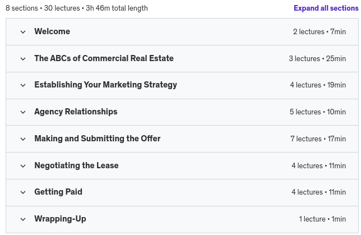Expand all sections of the course
Viewport: 361px width, 235px height.
326,8
